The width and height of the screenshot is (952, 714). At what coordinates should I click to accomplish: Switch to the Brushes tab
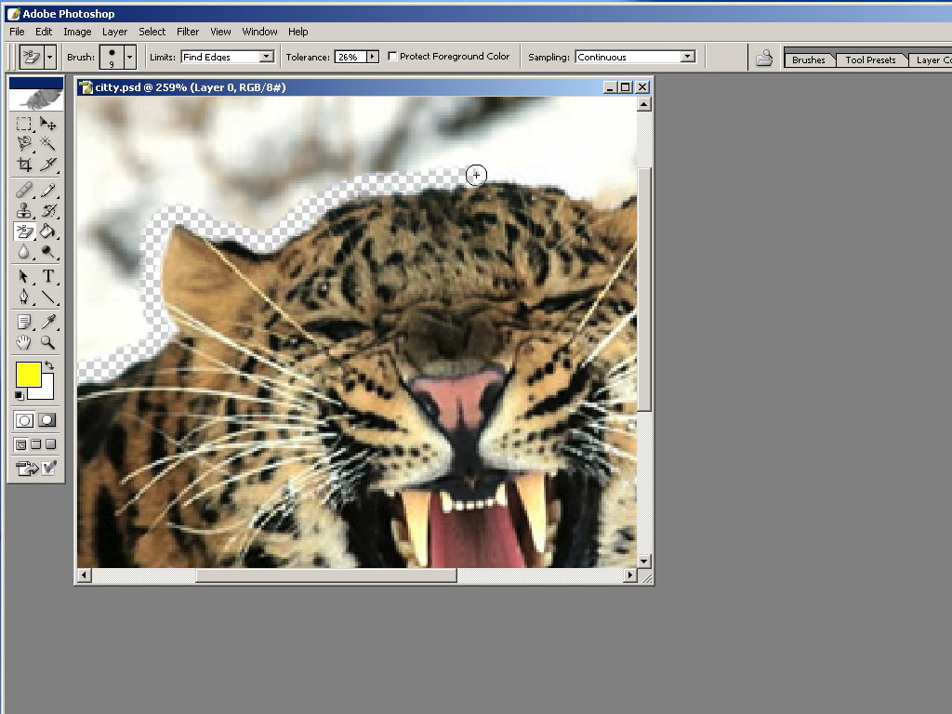click(808, 59)
